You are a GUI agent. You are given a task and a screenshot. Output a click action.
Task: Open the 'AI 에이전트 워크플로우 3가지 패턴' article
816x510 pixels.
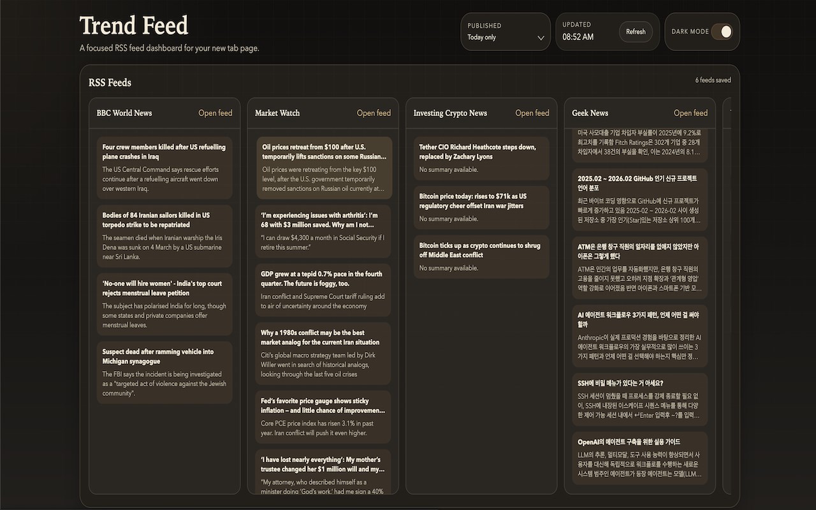coord(640,336)
